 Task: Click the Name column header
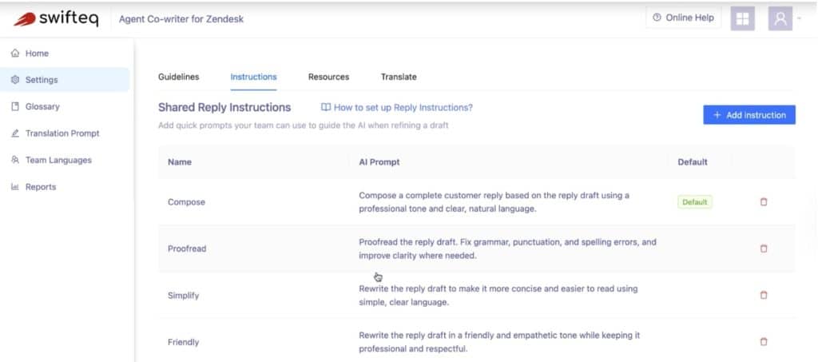click(180, 162)
